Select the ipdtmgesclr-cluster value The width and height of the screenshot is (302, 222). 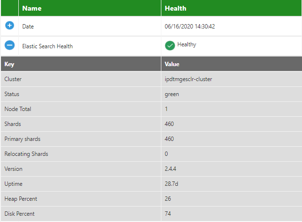point(188,79)
